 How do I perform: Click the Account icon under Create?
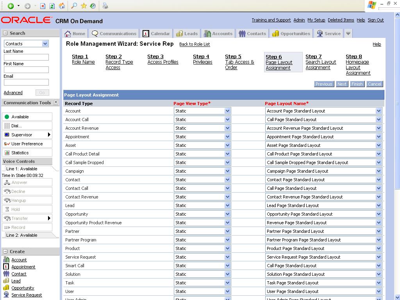click(6, 259)
